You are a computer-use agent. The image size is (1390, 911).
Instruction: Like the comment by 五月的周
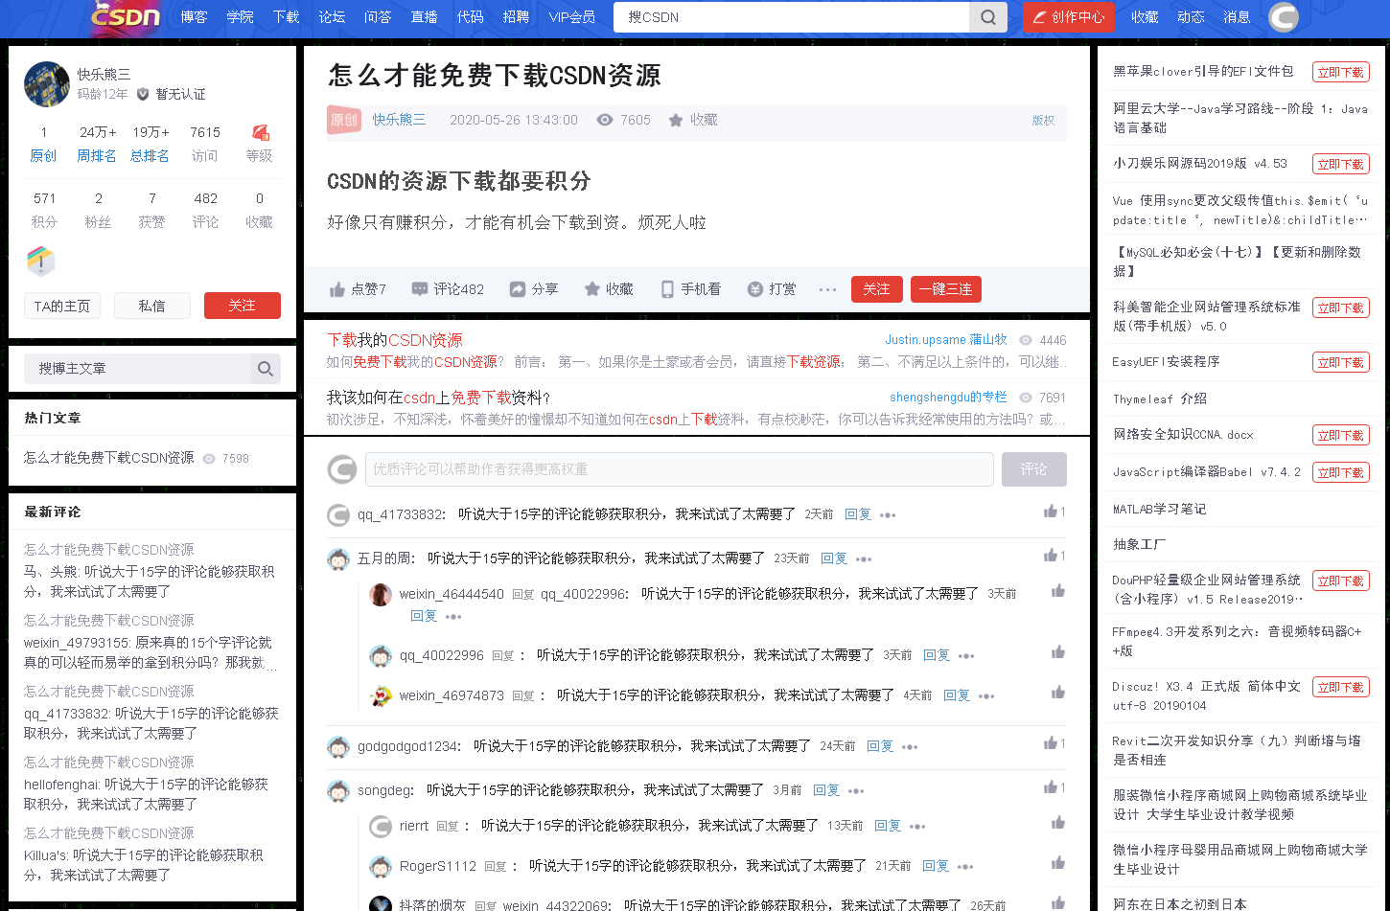tap(1051, 556)
